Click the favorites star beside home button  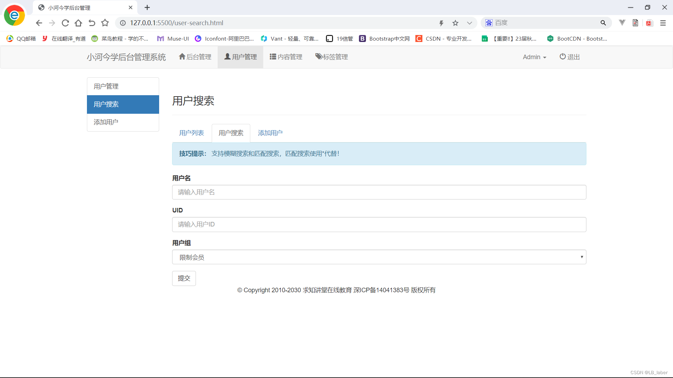(105, 23)
